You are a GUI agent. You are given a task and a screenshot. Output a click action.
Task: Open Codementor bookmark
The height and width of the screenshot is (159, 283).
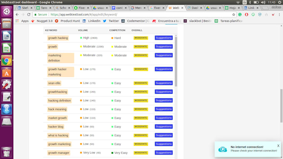point(135,21)
